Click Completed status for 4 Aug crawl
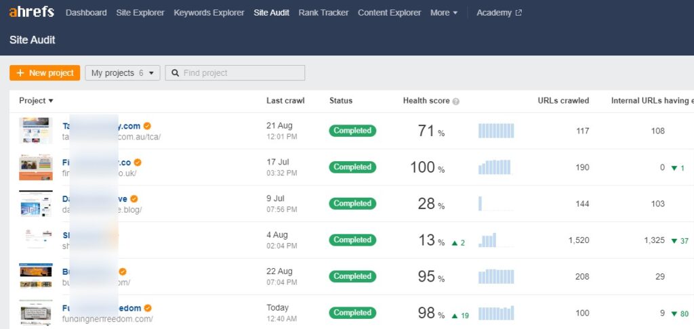Viewport: 694px width, 329px height. pos(352,240)
